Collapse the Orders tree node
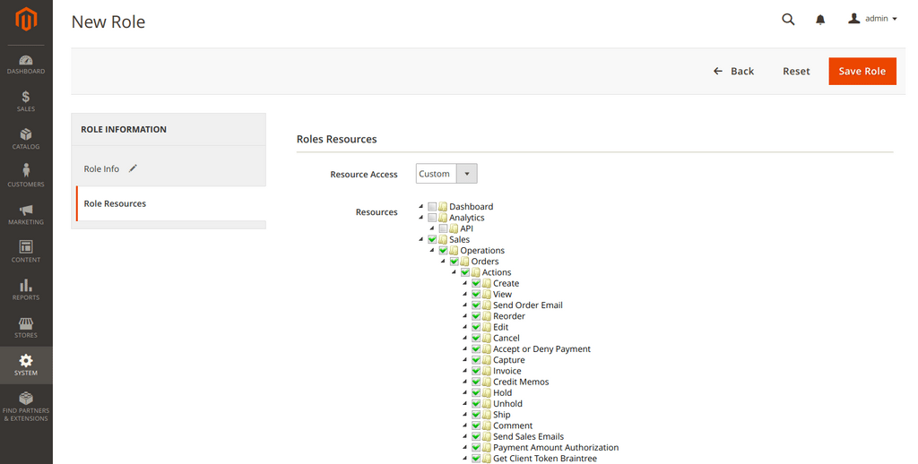Image resolution: width=918 pixels, height=464 pixels. (x=444, y=262)
